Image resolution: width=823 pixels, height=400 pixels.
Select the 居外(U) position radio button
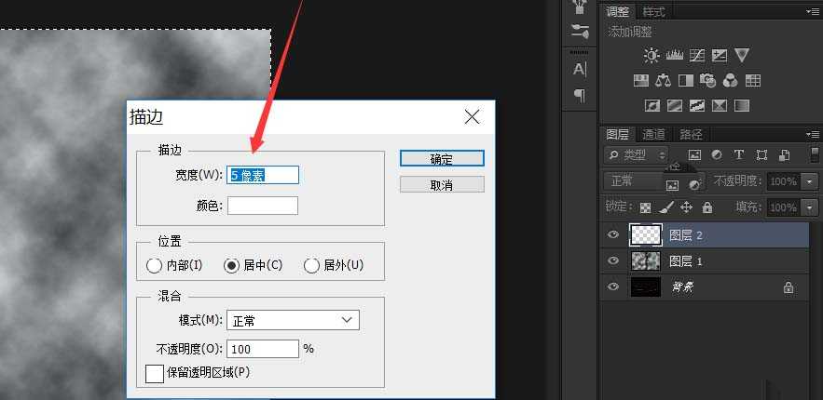coord(312,266)
